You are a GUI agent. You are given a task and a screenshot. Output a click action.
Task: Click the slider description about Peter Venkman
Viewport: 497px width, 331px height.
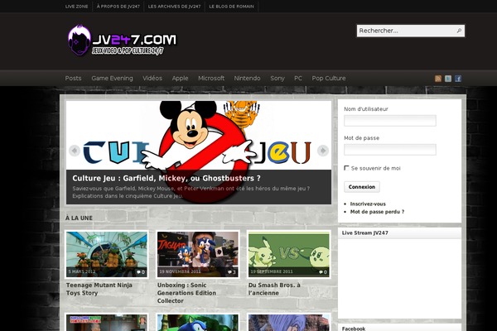[191, 192]
